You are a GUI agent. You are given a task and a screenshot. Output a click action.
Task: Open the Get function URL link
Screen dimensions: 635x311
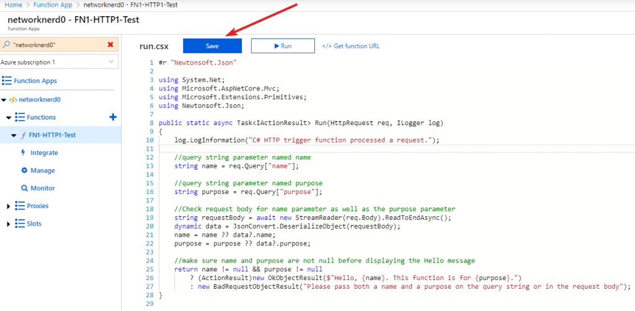pyautogui.click(x=351, y=46)
